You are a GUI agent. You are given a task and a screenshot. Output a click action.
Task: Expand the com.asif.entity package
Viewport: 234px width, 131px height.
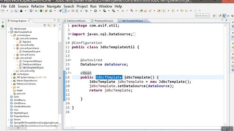pyautogui.click(x=15, y=45)
